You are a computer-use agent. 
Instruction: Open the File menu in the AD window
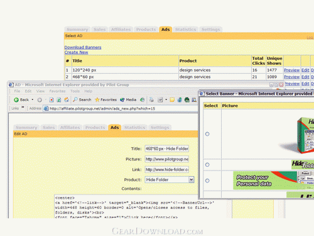tap(17, 91)
